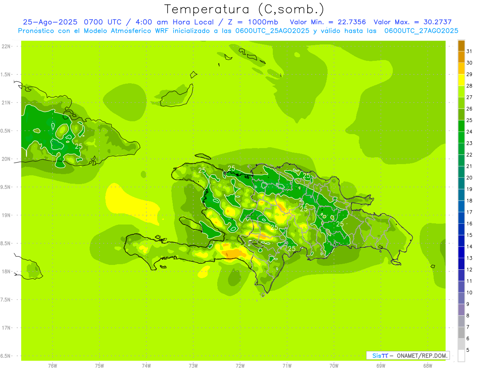Click the valid-until time "0600UTC_27AGO2025"
Image resolution: width=480 pixels, height=371 pixels.
(x=421, y=31)
